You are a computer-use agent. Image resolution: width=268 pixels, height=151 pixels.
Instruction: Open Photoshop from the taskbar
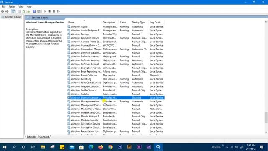click(x=120, y=147)
